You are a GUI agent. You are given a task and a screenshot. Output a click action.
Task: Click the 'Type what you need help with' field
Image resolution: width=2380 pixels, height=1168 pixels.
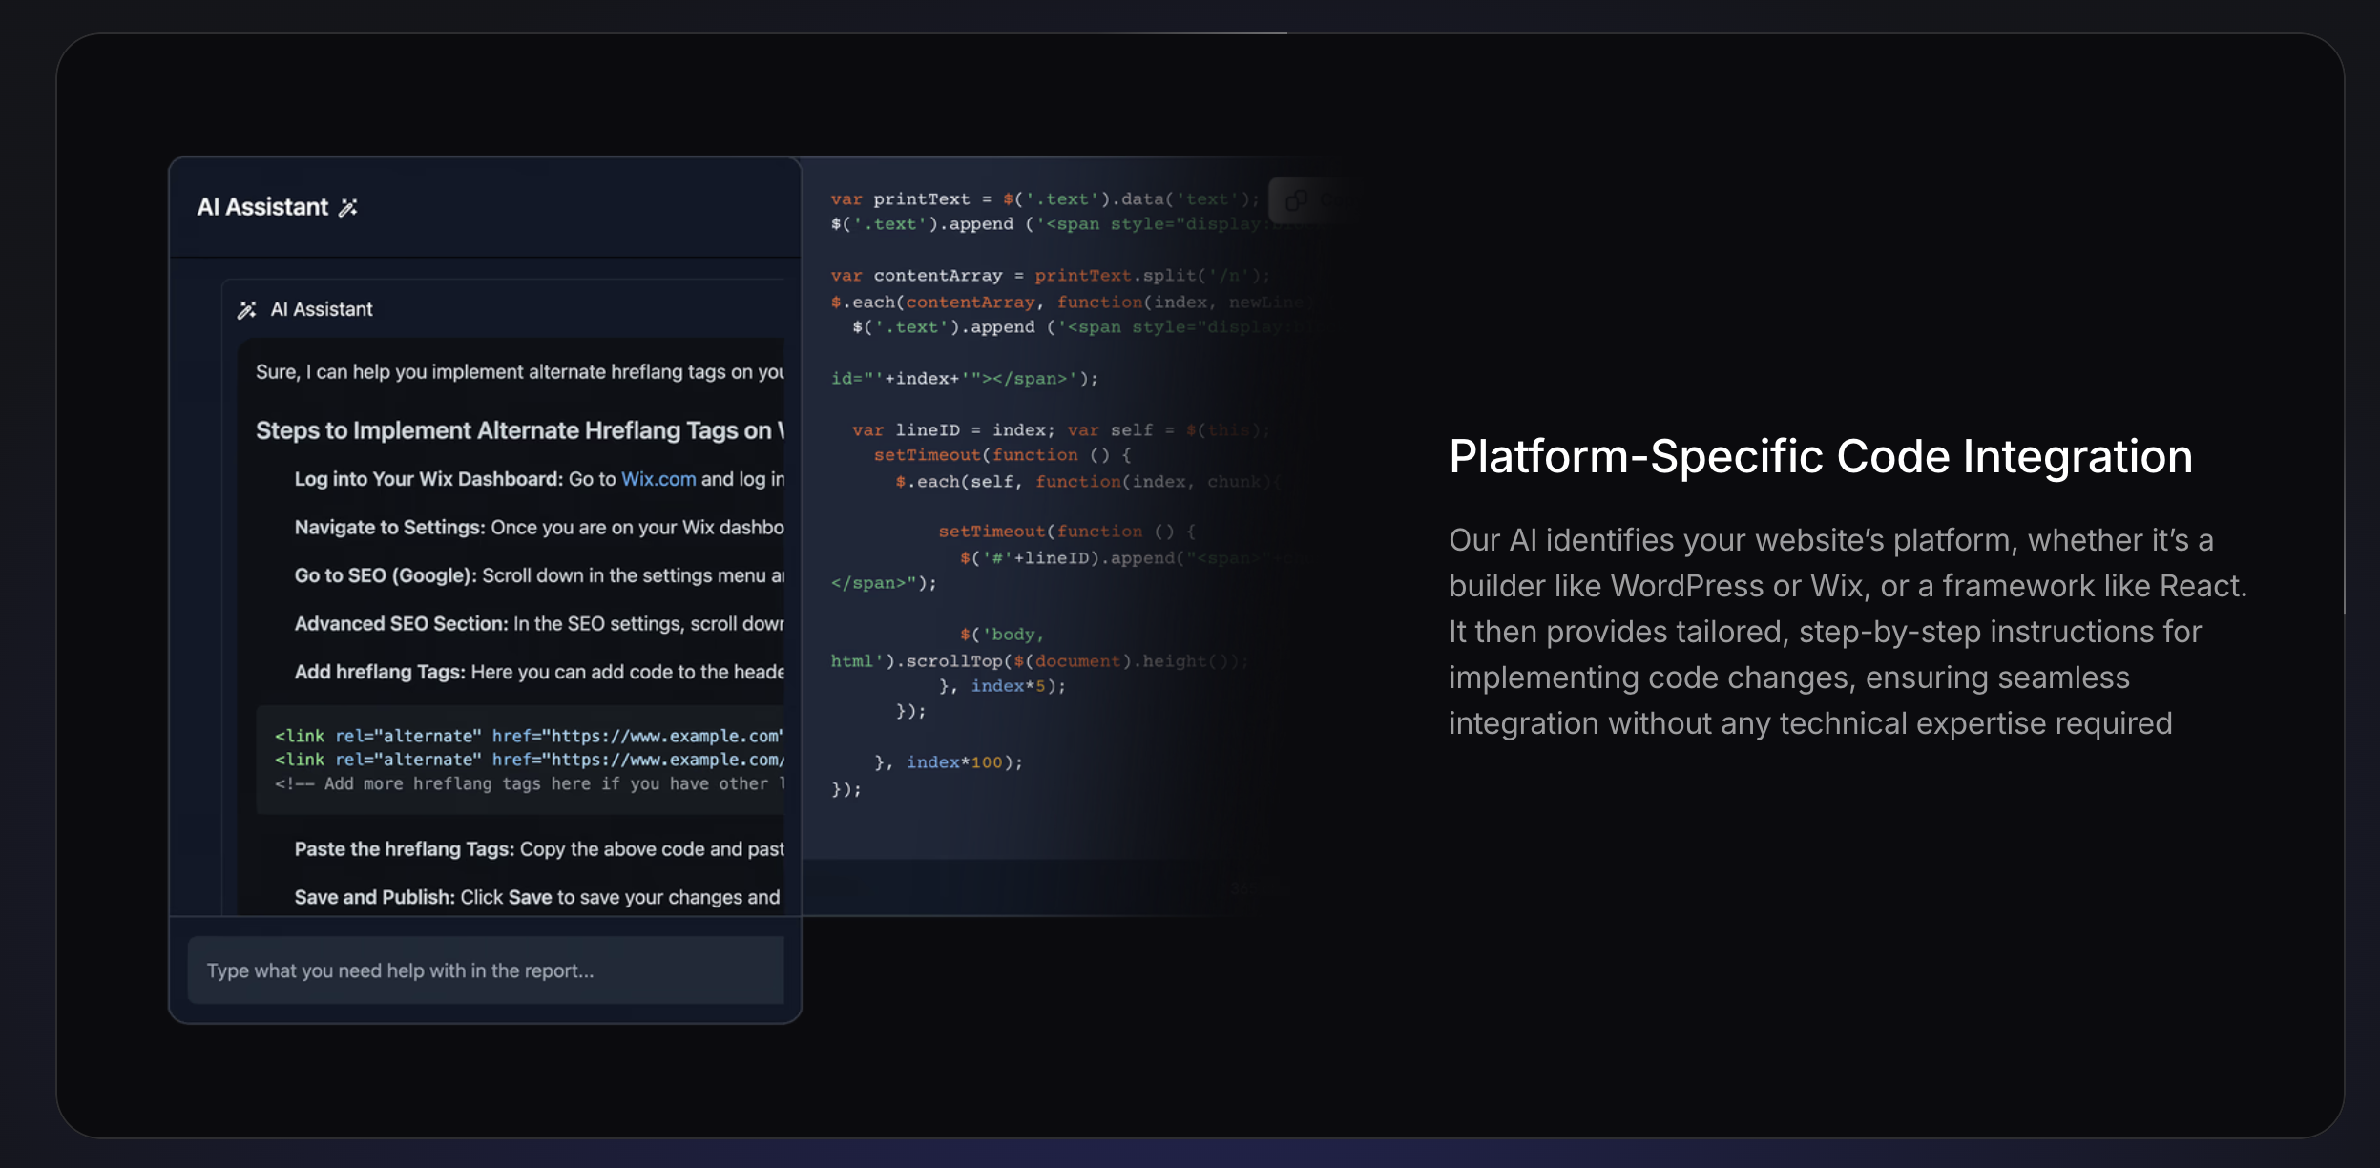coord(485,970)
